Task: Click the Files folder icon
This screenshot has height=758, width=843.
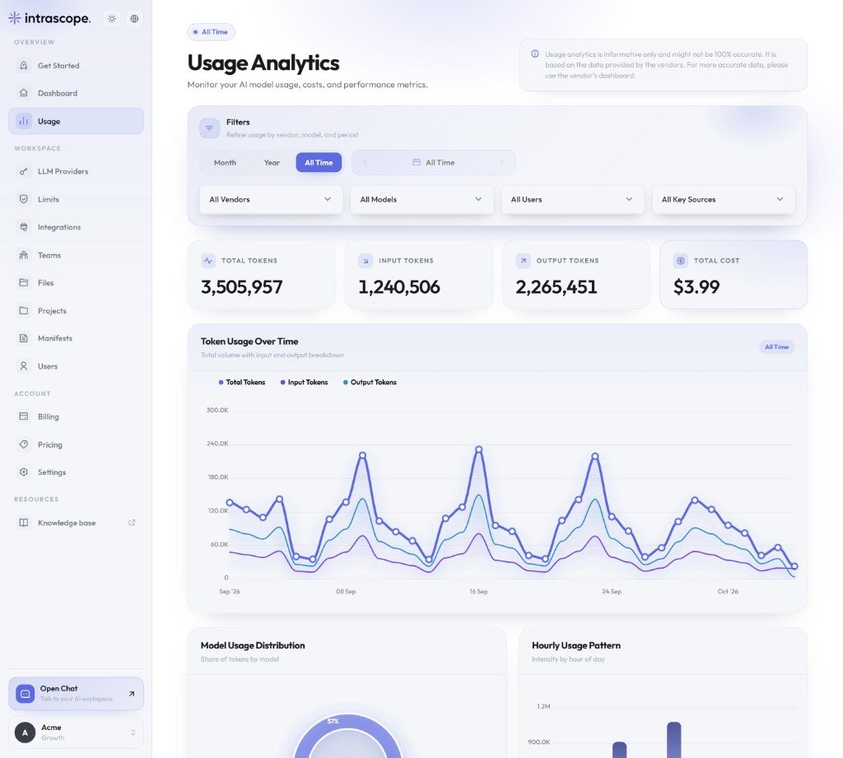Action: tap(24, 282)
